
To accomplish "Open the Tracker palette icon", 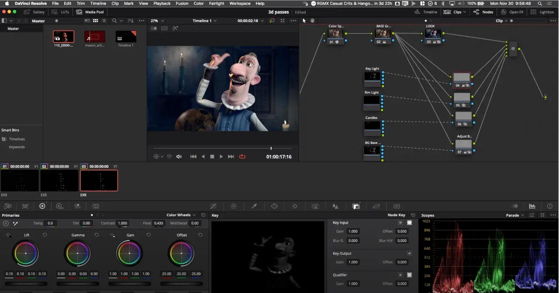I will [x=295, y=206].
